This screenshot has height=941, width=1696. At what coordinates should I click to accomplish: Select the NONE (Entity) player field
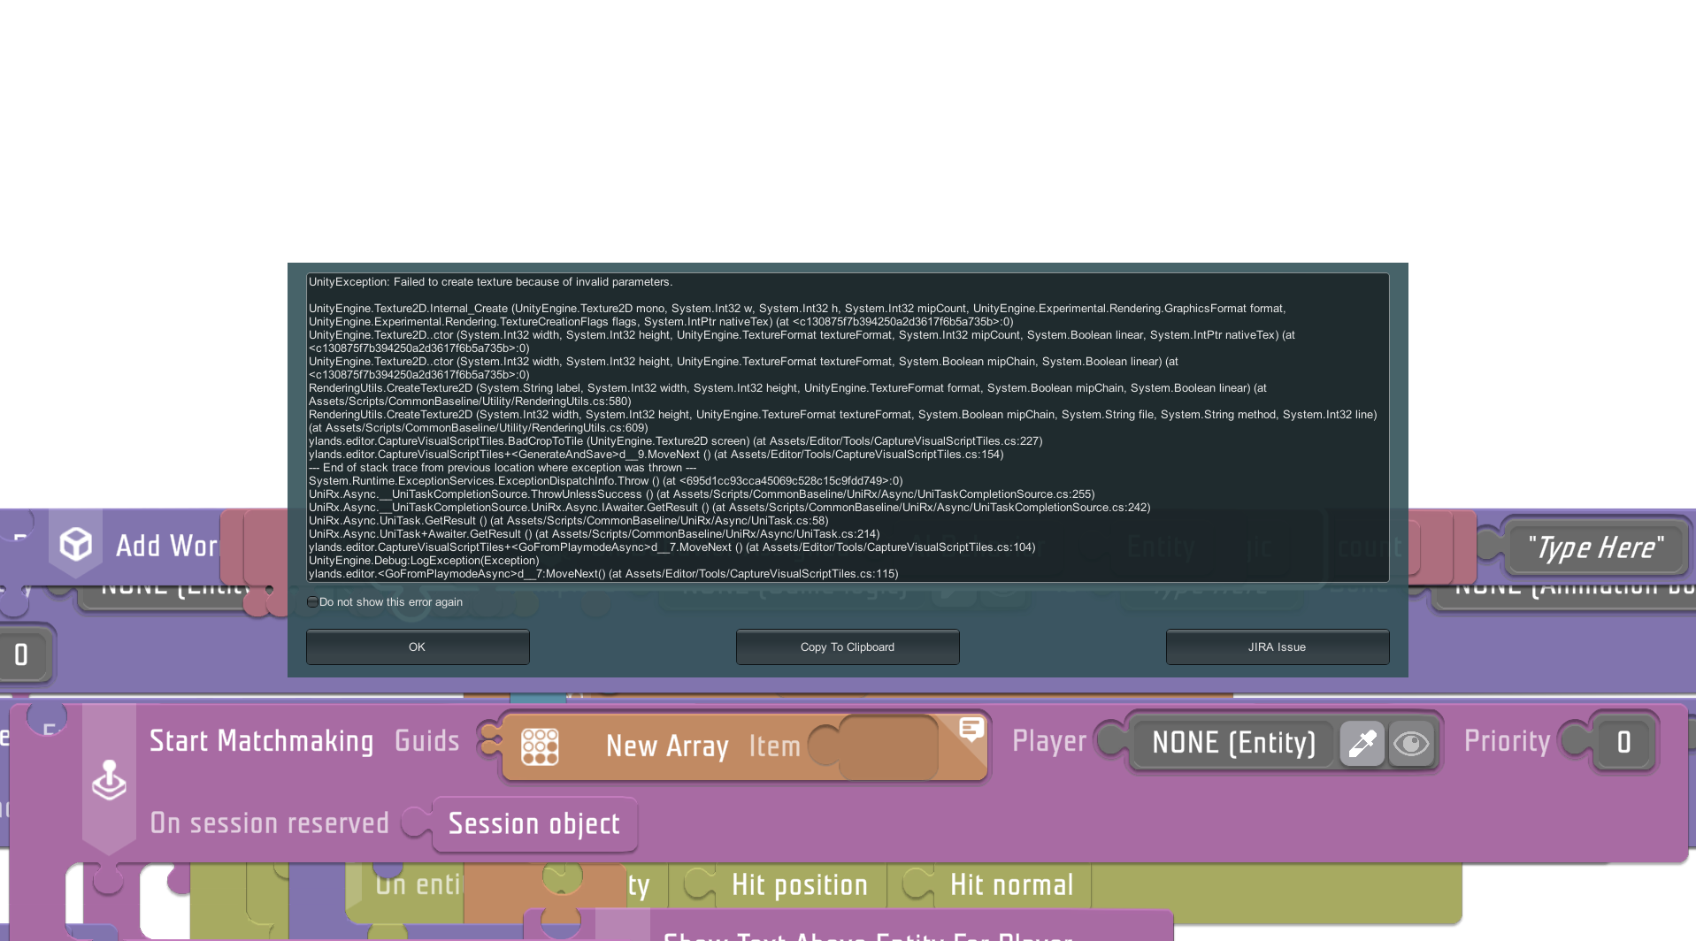(x=1232, y=743)
